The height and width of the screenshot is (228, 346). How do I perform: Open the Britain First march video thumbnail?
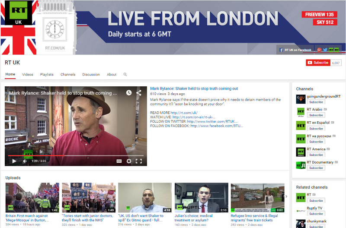(32, 197)
